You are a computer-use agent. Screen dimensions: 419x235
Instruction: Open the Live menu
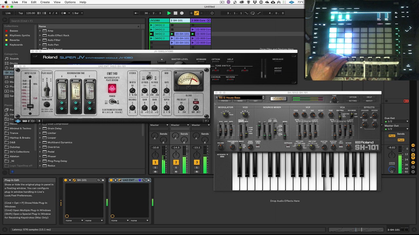click(15, 2)
